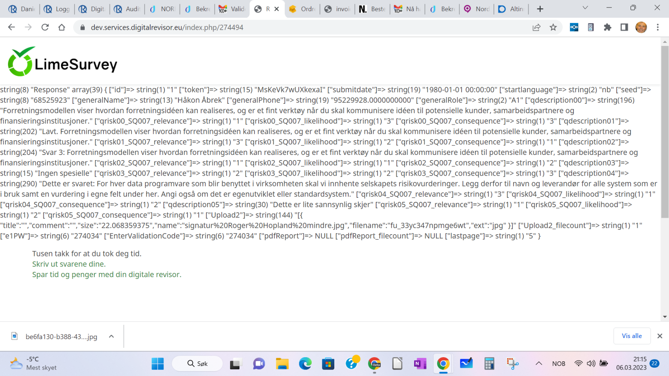
Task: Click the Vis alle downloads button
Action: 632,336
